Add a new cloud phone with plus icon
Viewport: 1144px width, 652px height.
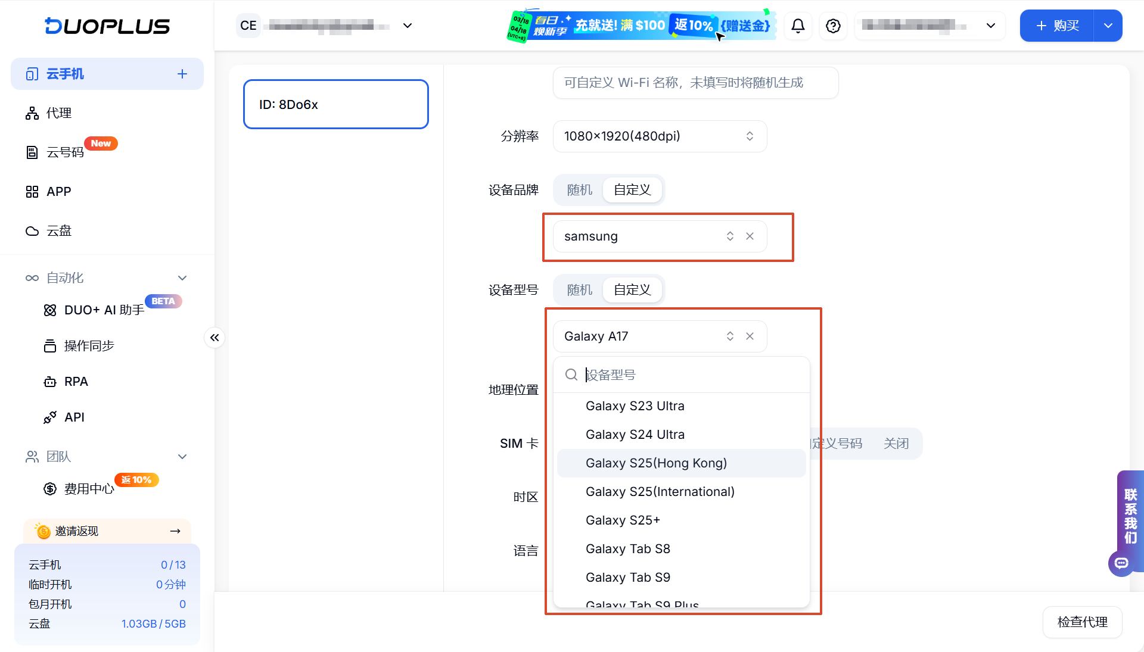(182, 74)
